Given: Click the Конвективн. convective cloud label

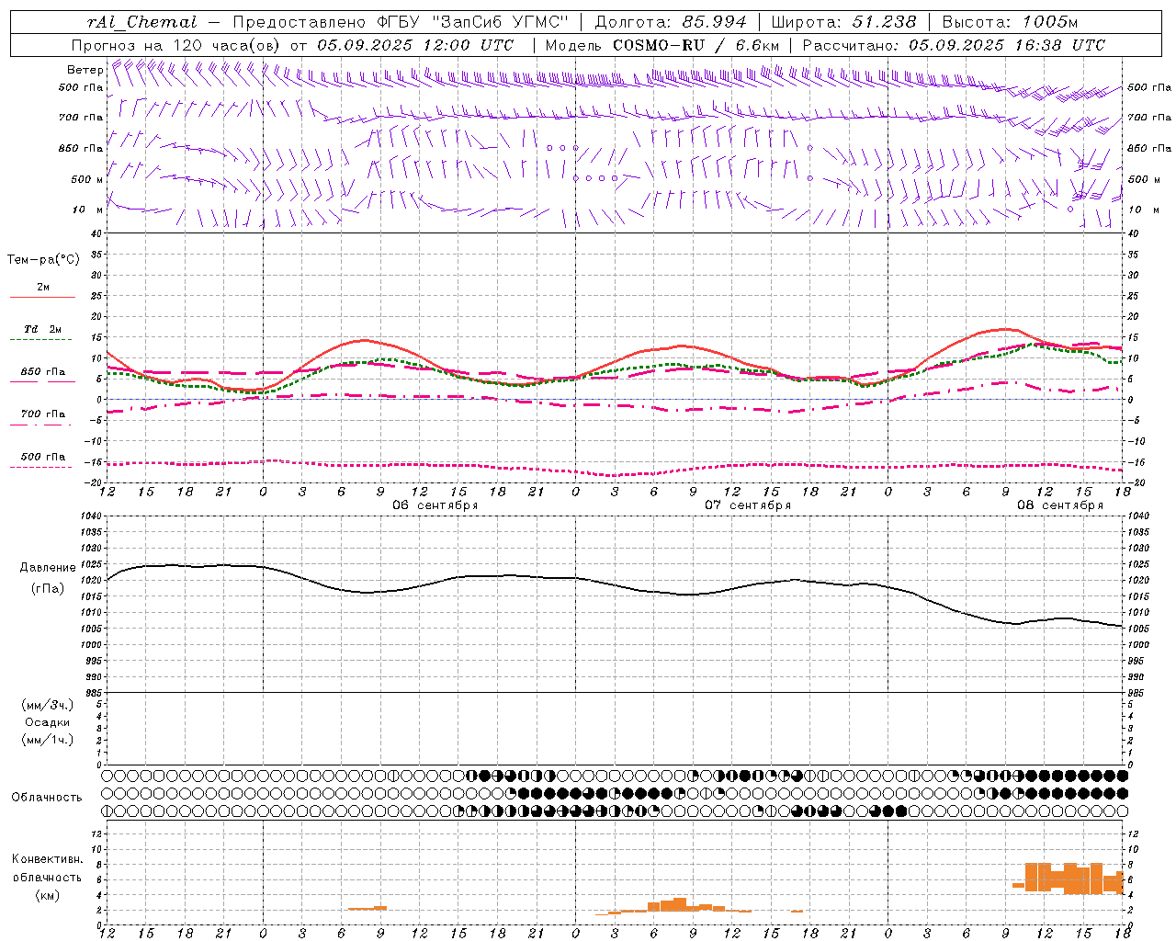Looking at the screenshot, I should (x=48, y=859).
